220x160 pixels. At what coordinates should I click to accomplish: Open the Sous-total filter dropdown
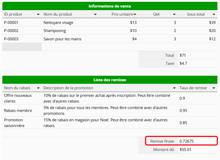coord(214,14)
